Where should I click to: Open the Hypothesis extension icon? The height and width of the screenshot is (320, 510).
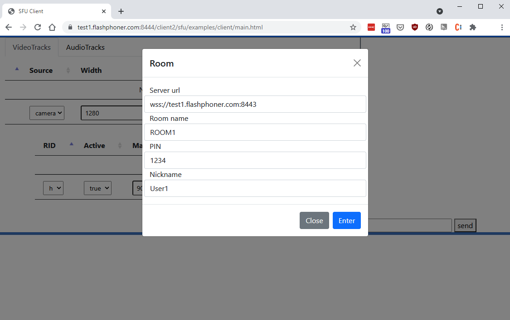[x=444, y=27]
